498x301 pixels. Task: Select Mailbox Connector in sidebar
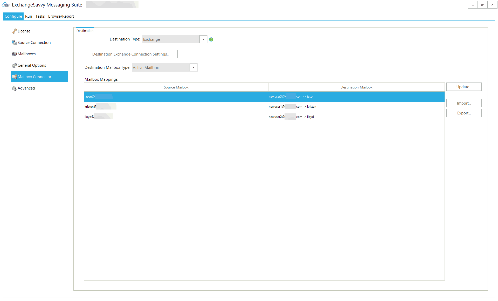point(39,77)
